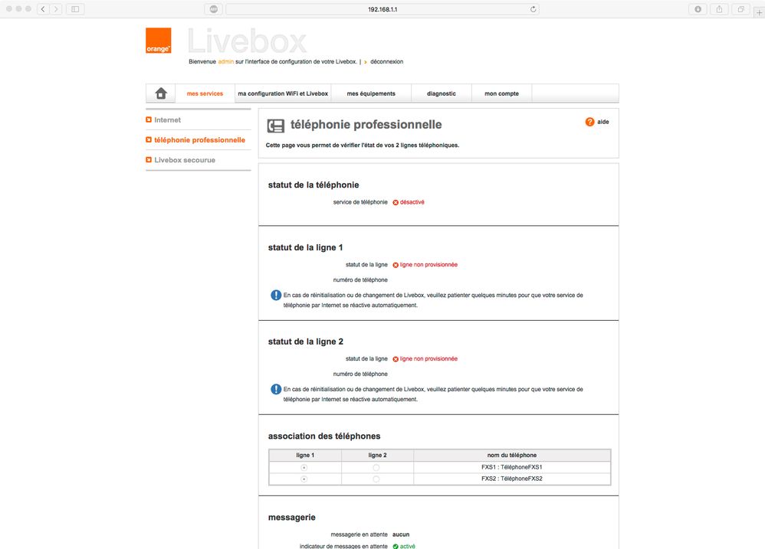Click the association des téléphones heading

click(x=324, y=436)
